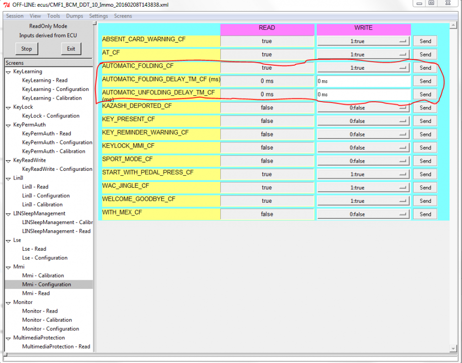Screen dimensions: 462x363
Task: Open the Tools menu
Action: (53, 16)
